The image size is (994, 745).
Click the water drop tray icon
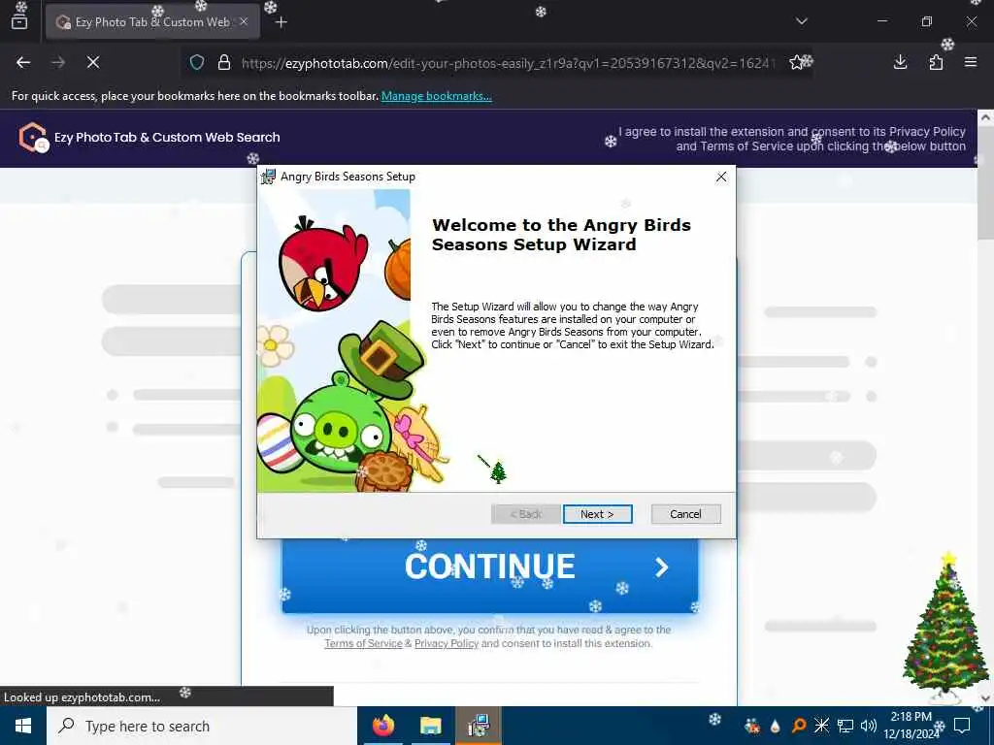pyautogui.click(x=776, y=726)
